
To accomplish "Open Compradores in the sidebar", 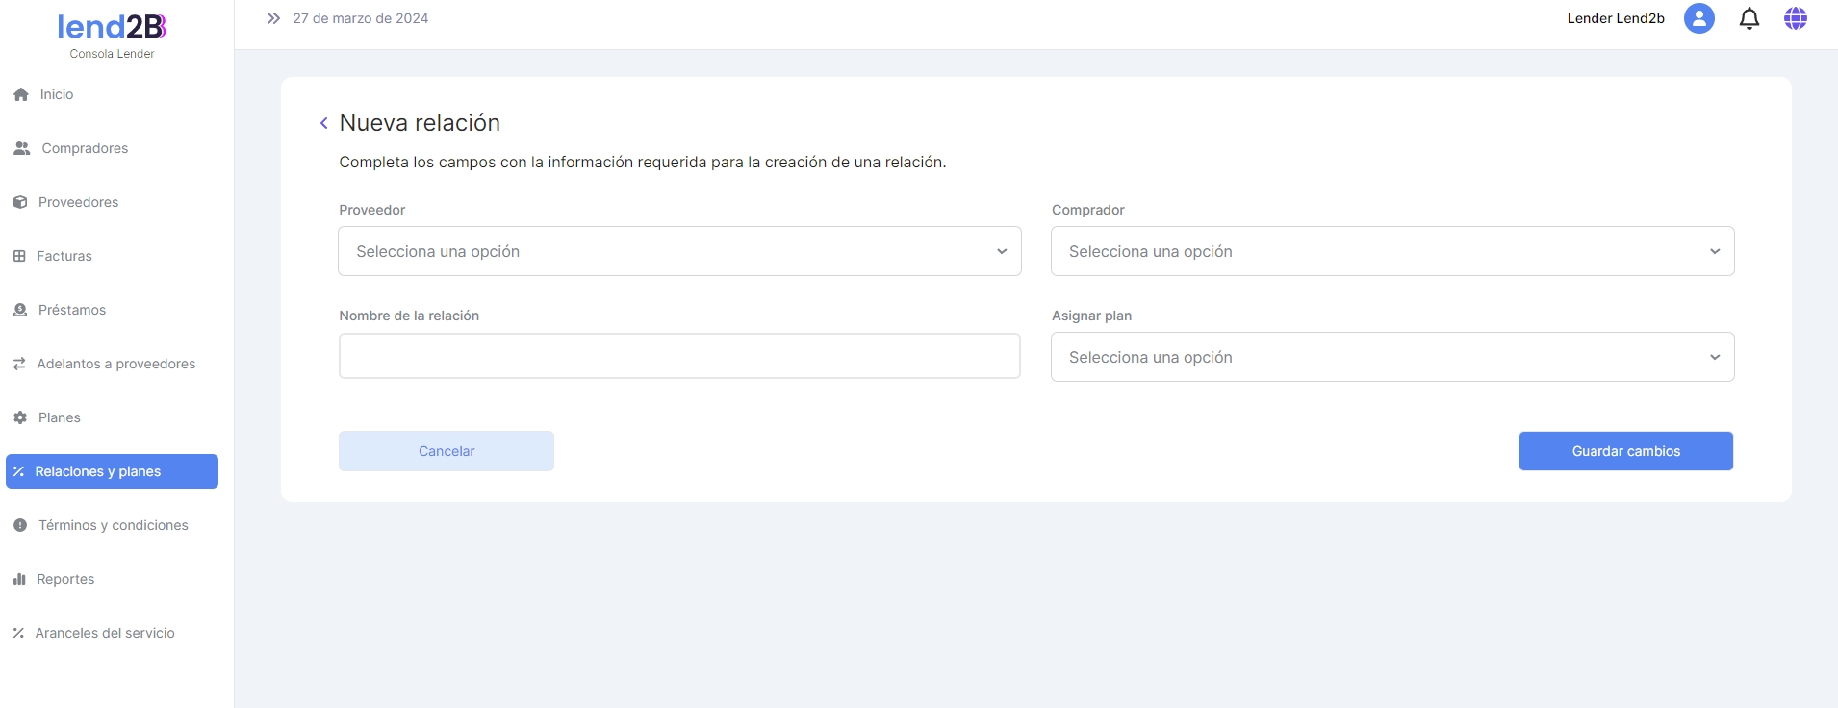I will (85, 148).
